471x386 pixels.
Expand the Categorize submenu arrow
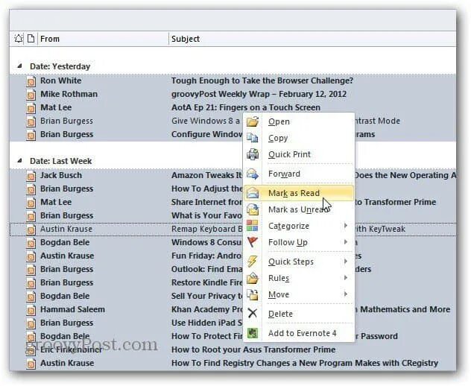click(x=346, y=226)
